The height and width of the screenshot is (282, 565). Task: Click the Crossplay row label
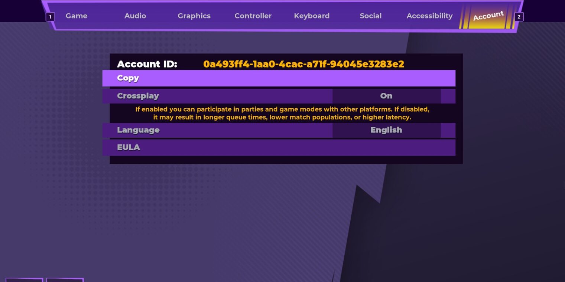tap(138, 96)
